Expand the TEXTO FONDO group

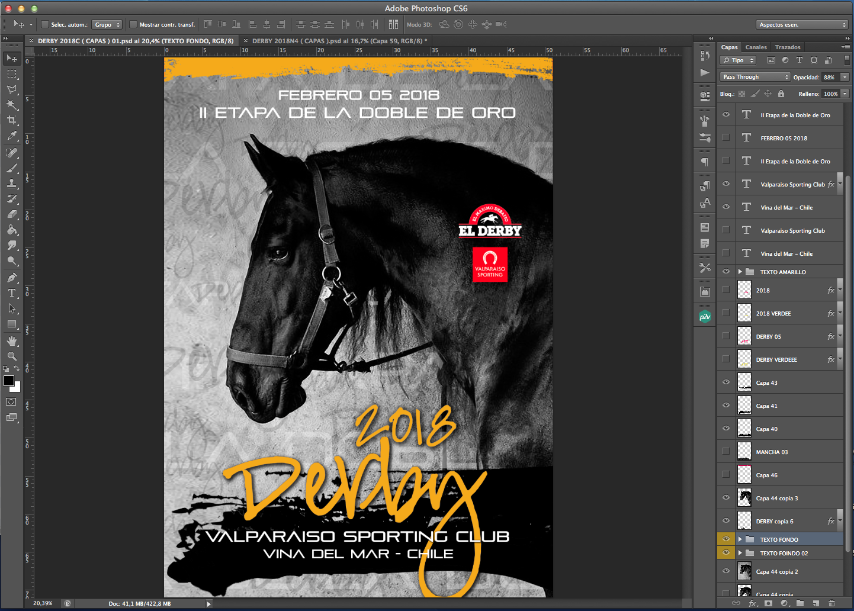740,539
